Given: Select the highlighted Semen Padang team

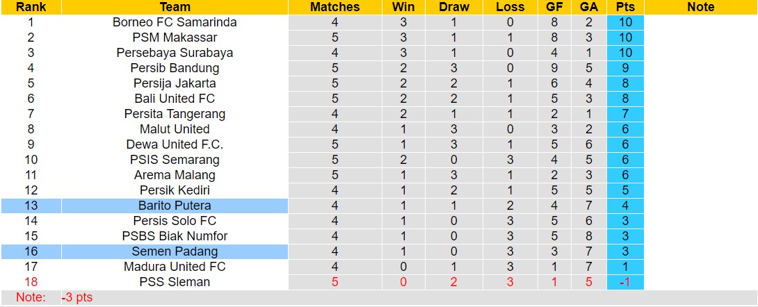Looking at the screenshot, I should [175, 251].
